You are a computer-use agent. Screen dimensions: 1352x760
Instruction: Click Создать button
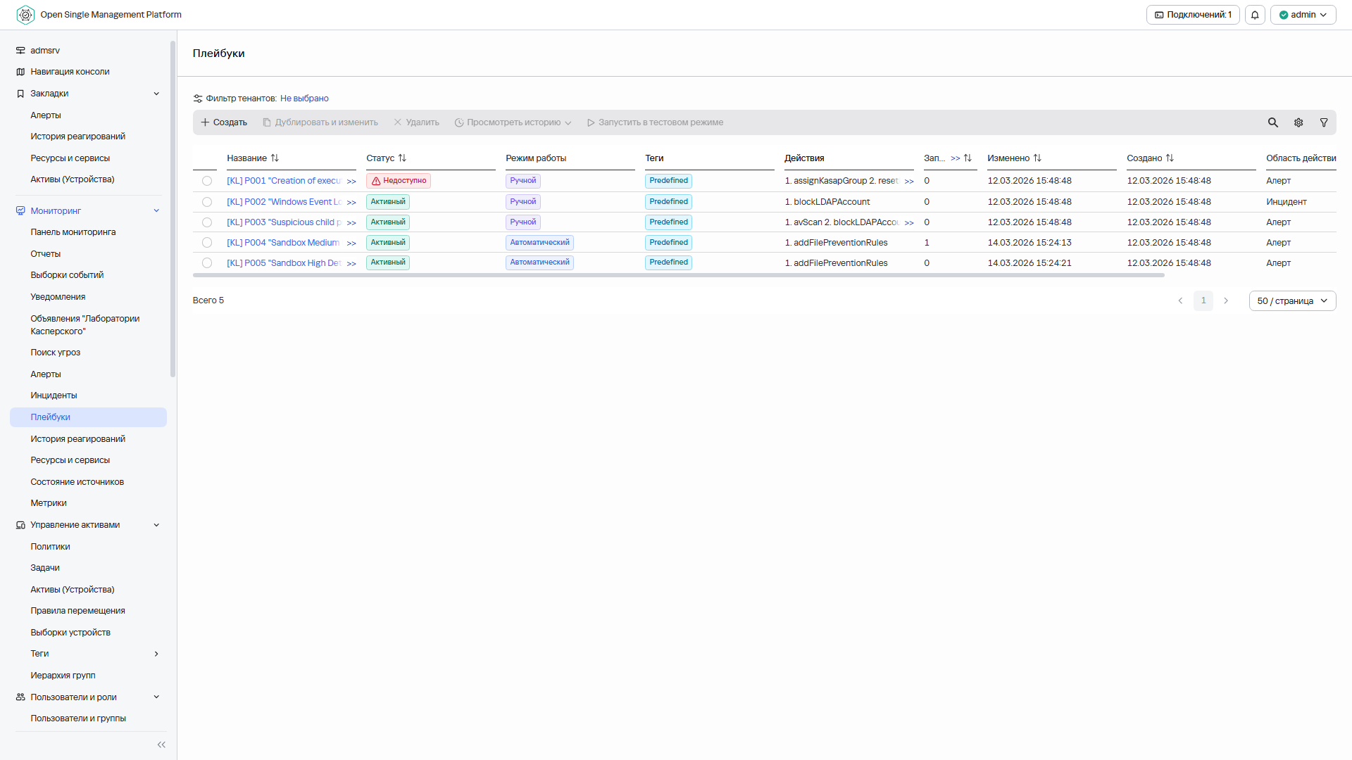click(224, 122)
